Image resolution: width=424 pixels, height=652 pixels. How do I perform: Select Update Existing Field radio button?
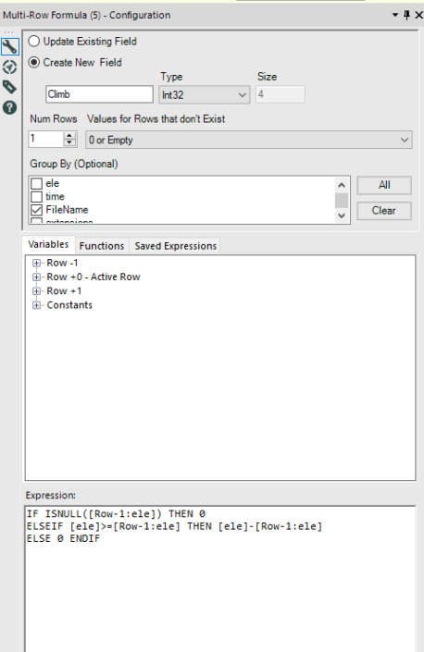(33, 42)
